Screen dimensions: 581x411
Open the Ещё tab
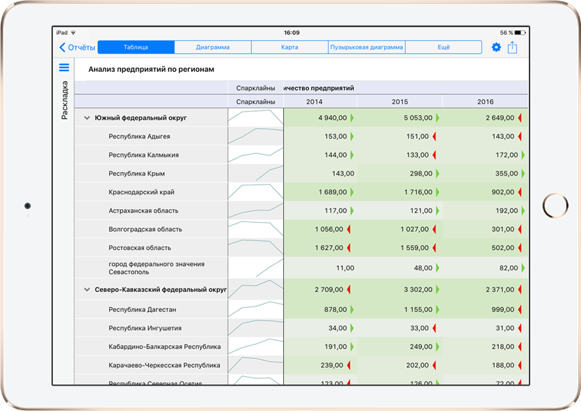tap(443, 47)
